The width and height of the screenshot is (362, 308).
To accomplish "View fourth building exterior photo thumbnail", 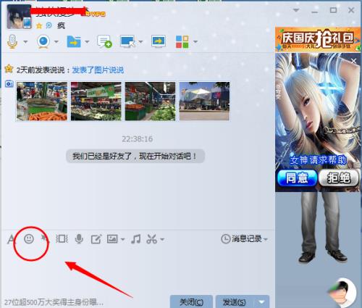I will coord(205,101).
